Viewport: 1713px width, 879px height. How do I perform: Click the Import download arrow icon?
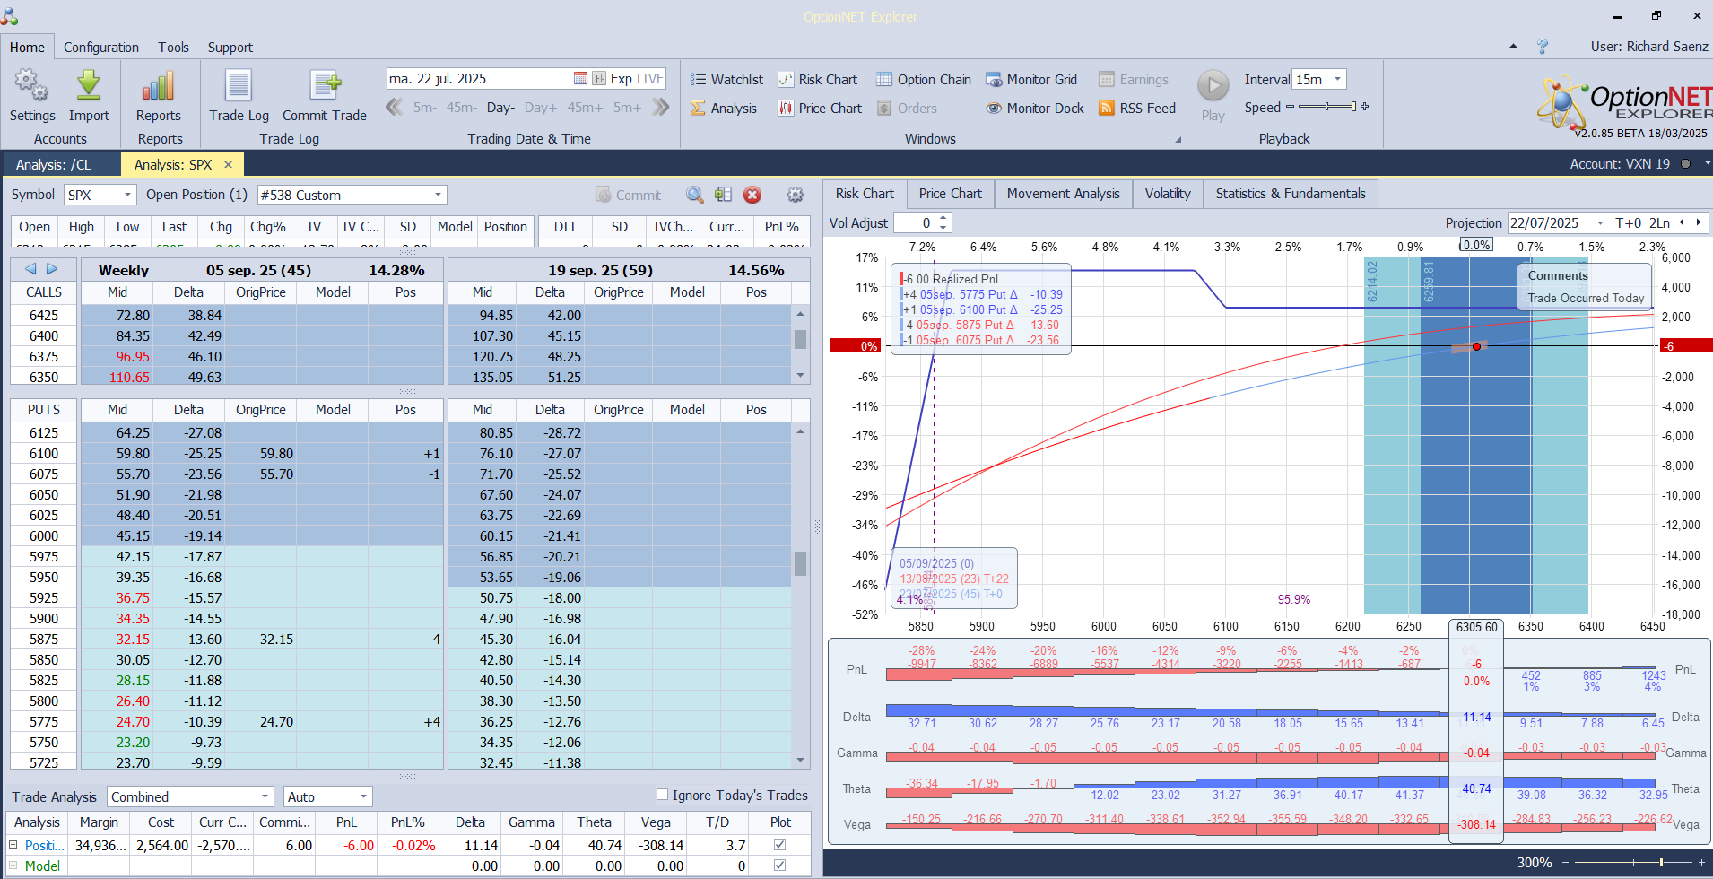point(89,86)
